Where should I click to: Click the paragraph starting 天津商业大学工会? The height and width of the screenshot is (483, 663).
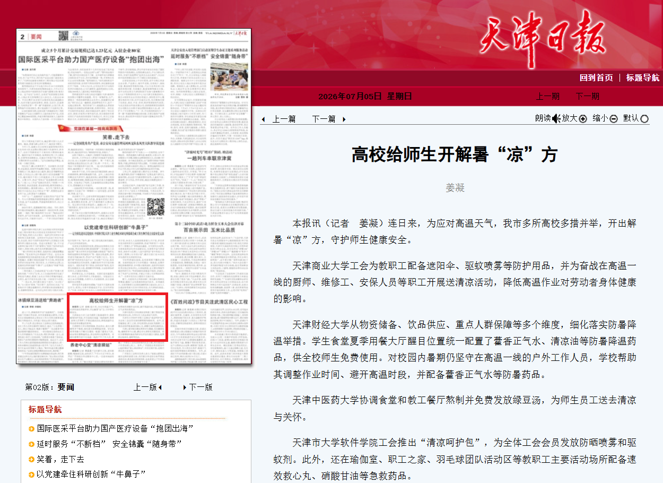455,282
